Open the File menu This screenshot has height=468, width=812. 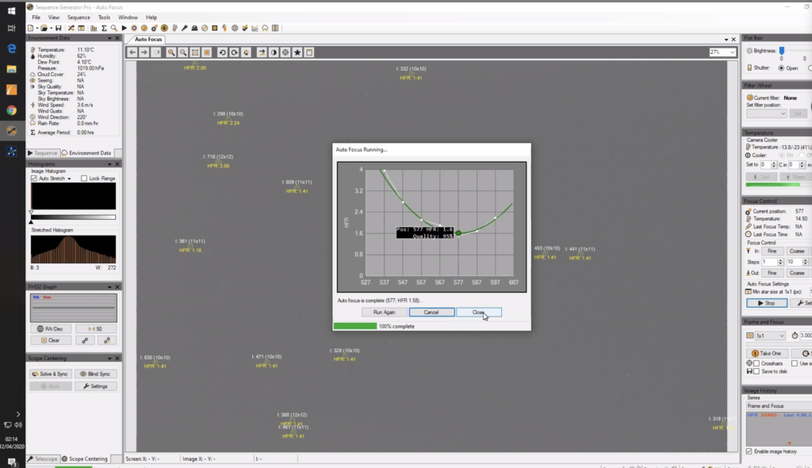coord(36,17)
